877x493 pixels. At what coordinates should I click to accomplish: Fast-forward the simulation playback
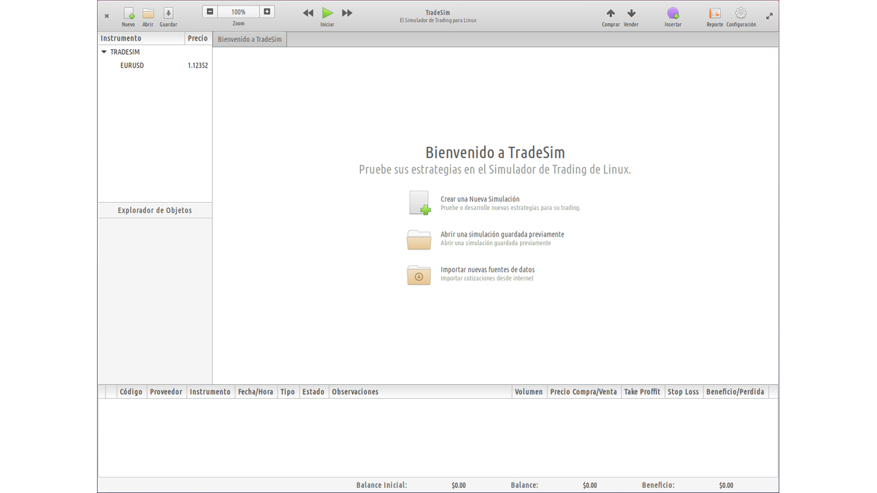point(347,12)
